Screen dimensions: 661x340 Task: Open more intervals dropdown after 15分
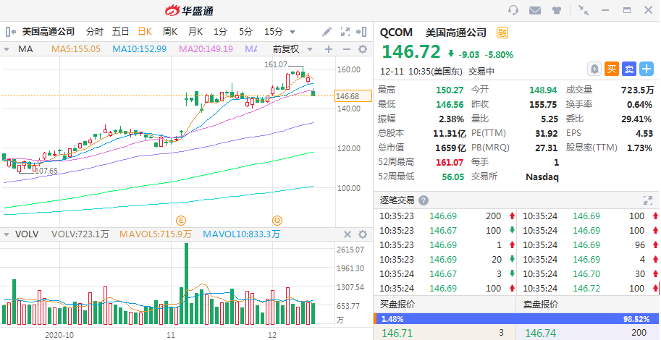[292, 32]
